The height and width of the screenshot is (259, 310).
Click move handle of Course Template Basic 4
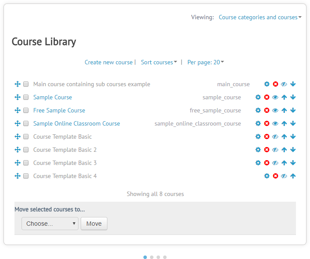coord(18,176)
